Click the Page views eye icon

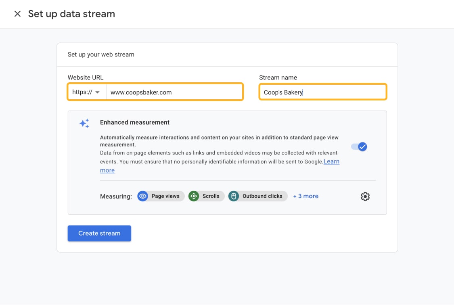143,196
